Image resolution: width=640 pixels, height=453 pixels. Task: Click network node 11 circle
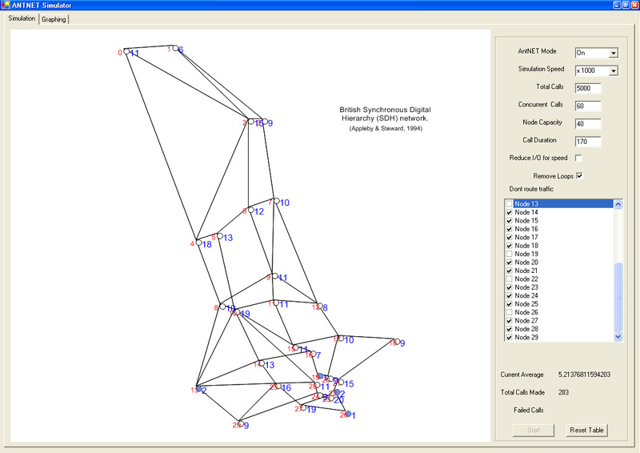click(x=276, y=303)
